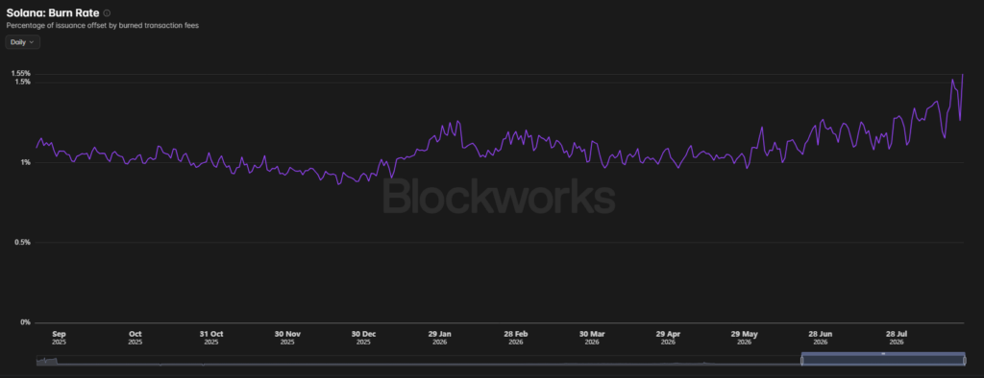Click the highlighted window in the navigator
Image resolution: width=984 pixels, height=378 pixels.
[884, 360]
